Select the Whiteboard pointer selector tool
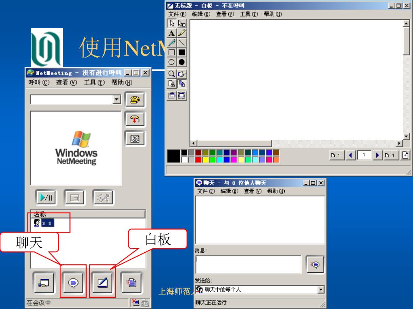The image size is (413, 309). [x=172, y=23]
